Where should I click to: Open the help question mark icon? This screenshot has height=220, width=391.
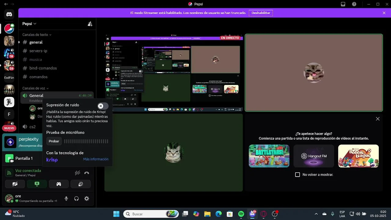coord(354,4)
